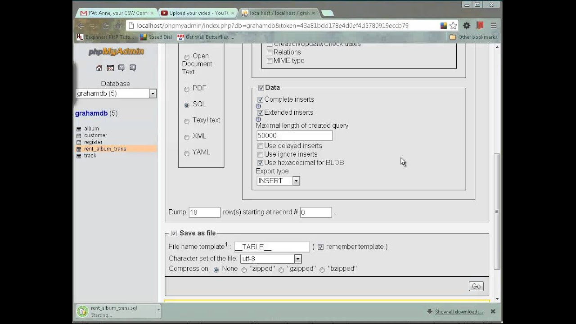Open the Chrome menu hamburger icon
Viewport: 576px width, 324px height.
point(494,26)
